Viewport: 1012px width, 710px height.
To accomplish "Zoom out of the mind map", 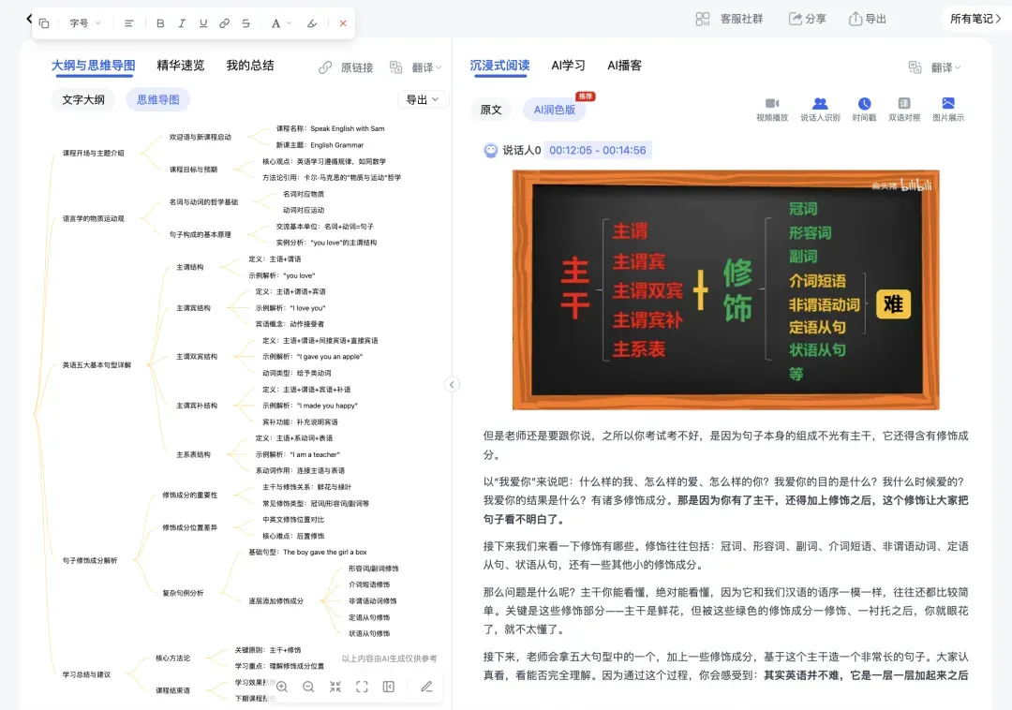I will click(x=308, y=687).
